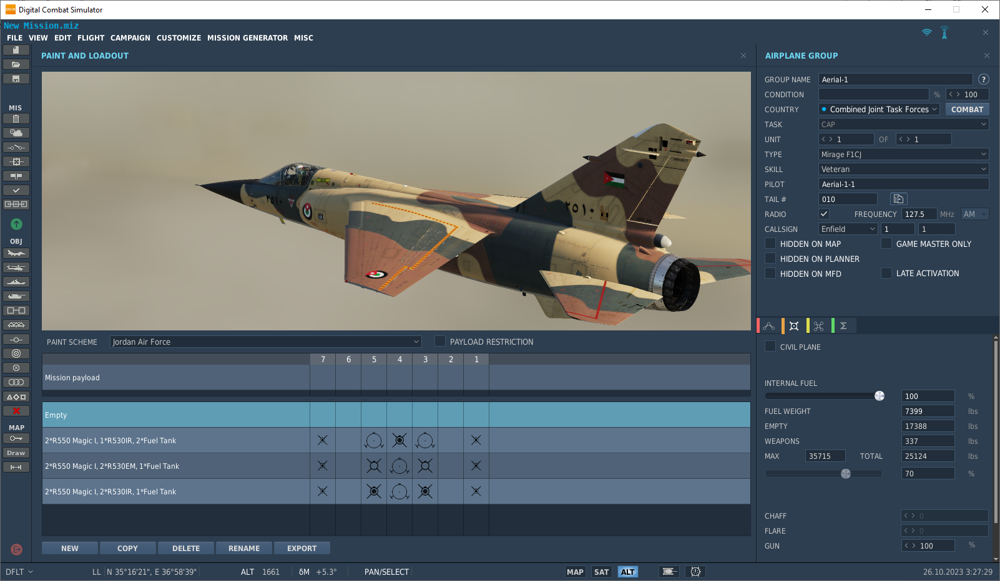1000x581 pixels.
Task: Click the COPY payload button
Action: click(x=127, y=548)
